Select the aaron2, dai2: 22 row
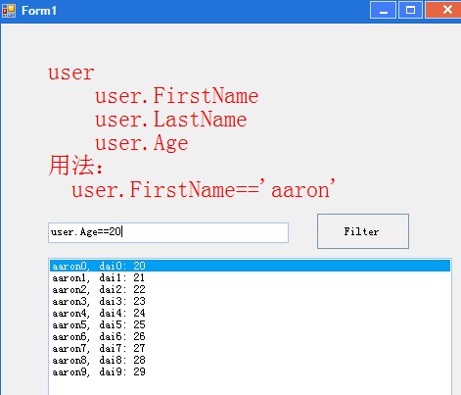461x395 pixels. [x=250, y=289]
